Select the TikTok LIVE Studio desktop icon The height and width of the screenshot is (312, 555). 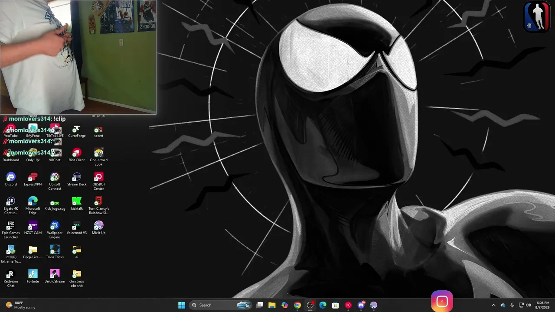[x=55, y=133]
